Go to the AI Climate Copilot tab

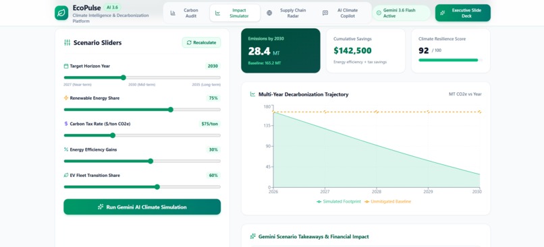pyautogui.click(x=344, y=13)
